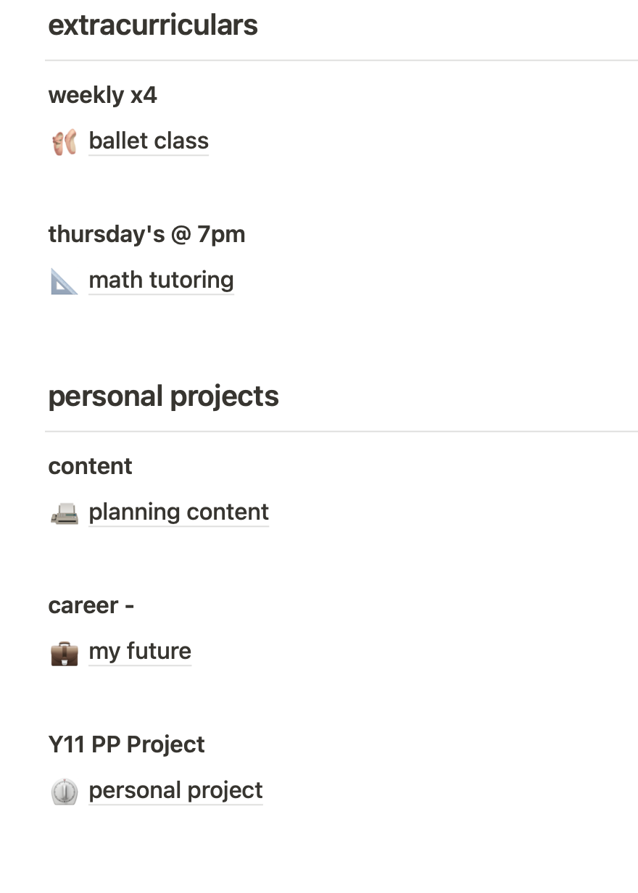Open the math tutoring page link

pos(161,280)
